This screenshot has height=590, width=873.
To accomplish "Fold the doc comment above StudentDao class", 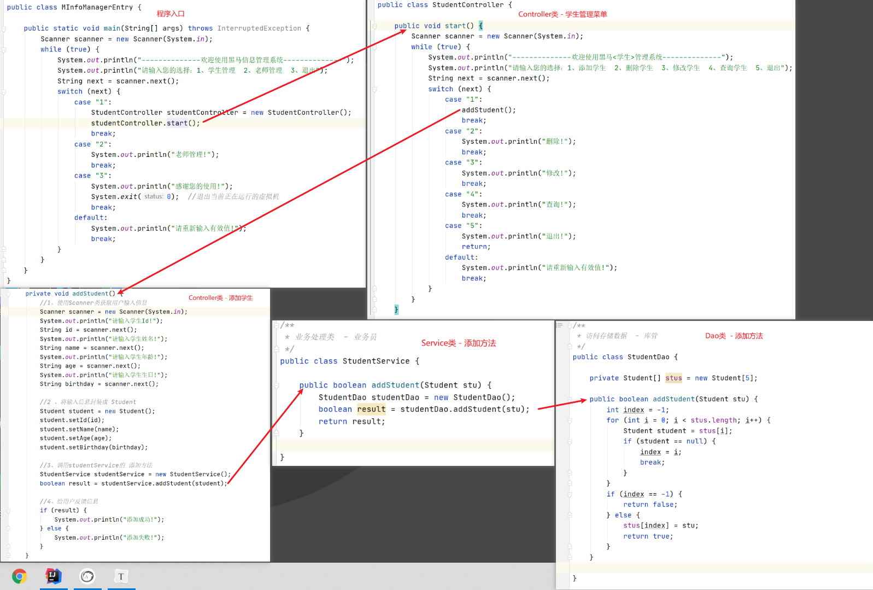I will click(x=570, y=326).
